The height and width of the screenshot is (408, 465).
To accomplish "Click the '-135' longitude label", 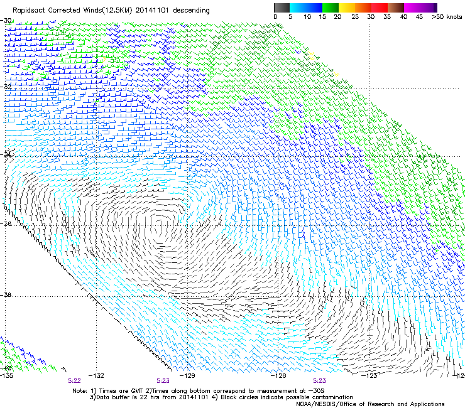I will coord(6,376).
